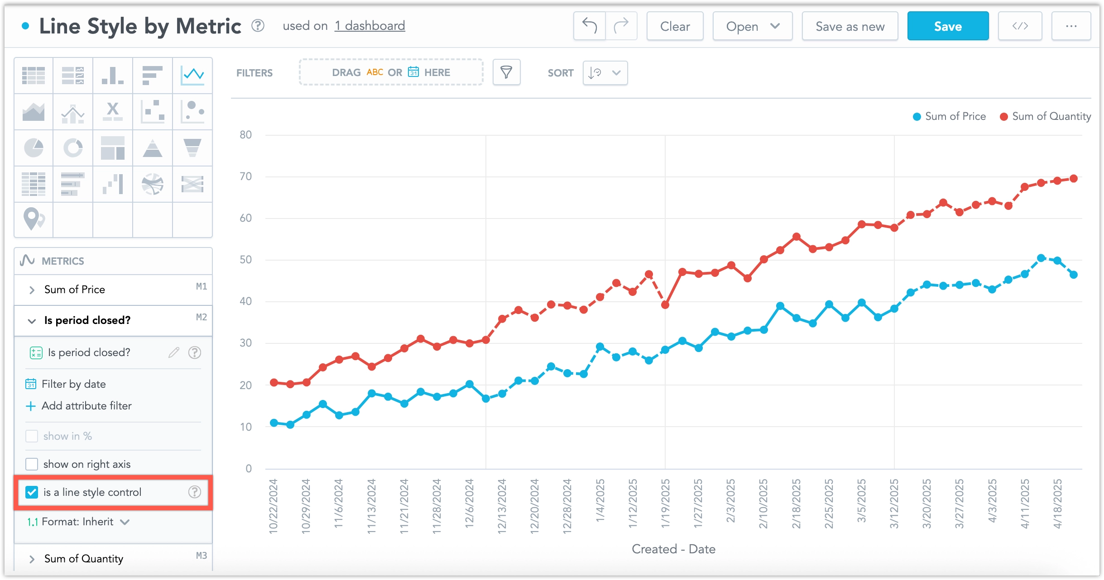This screenshot has height=580, width=1104.
Task: Select the funnel chart visualization
Action: click(x=192, y=147)
